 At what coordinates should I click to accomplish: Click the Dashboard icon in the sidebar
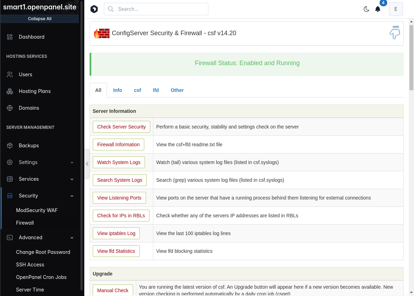10,37
